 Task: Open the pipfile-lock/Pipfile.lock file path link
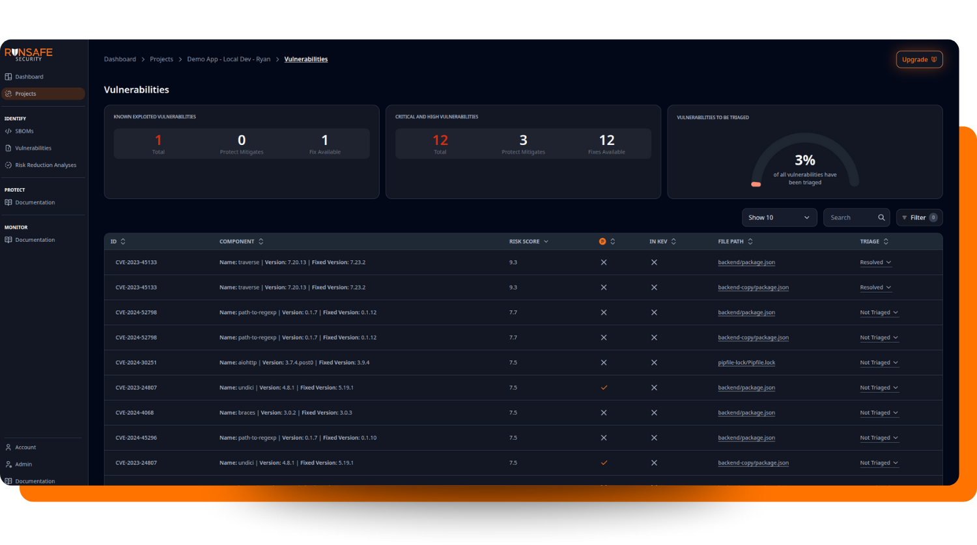[x=746, y=362]
